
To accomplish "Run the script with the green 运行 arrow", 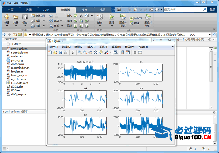I will tap(111, 17).
